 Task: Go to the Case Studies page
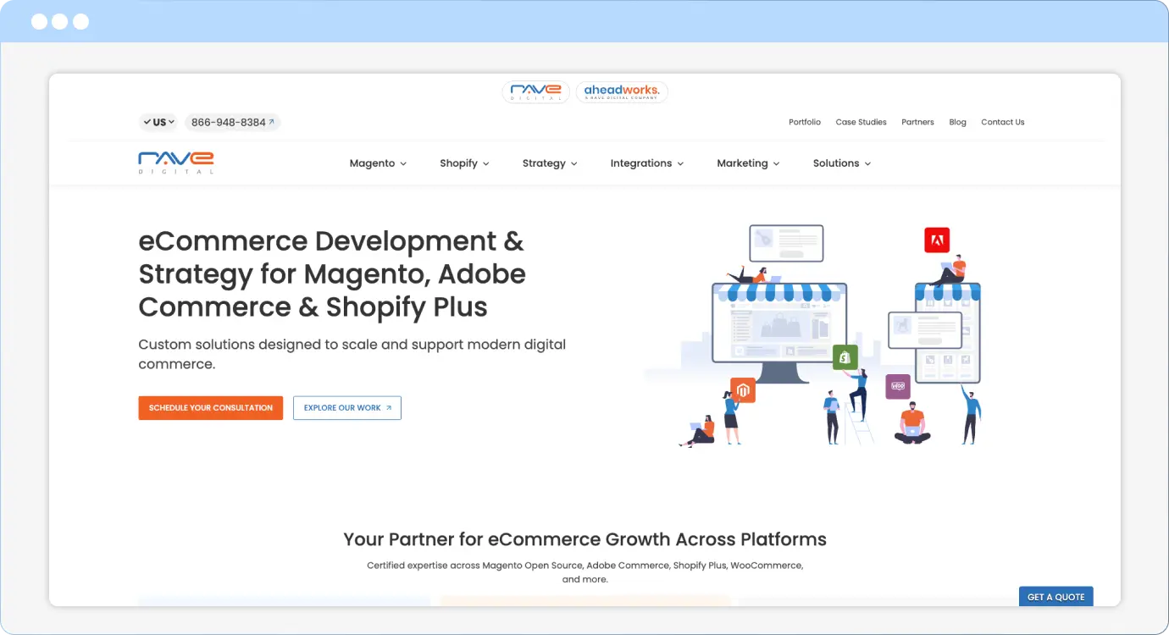(x=861, y=122)
